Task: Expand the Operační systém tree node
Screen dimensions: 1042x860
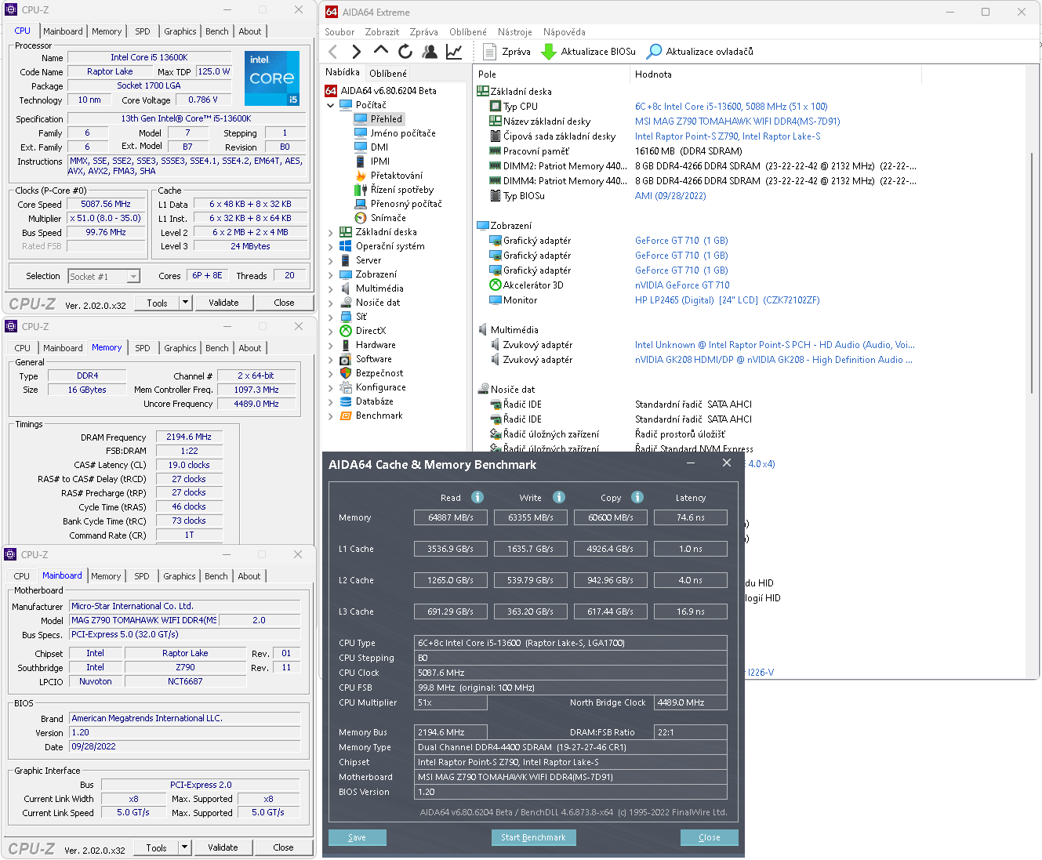Action: click(x=331, y=246)
